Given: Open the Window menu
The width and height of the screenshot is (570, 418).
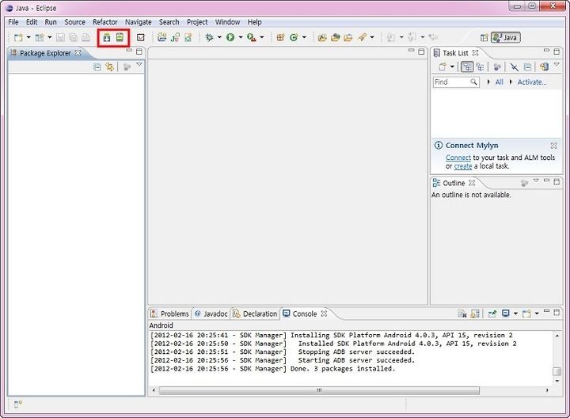Looking at the screenshot, I should (227, 22).
